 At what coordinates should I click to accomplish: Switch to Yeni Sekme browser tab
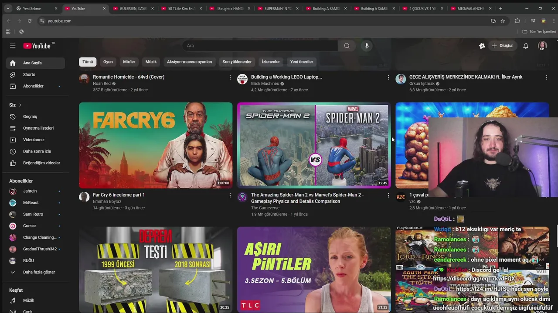pos(37,8)
